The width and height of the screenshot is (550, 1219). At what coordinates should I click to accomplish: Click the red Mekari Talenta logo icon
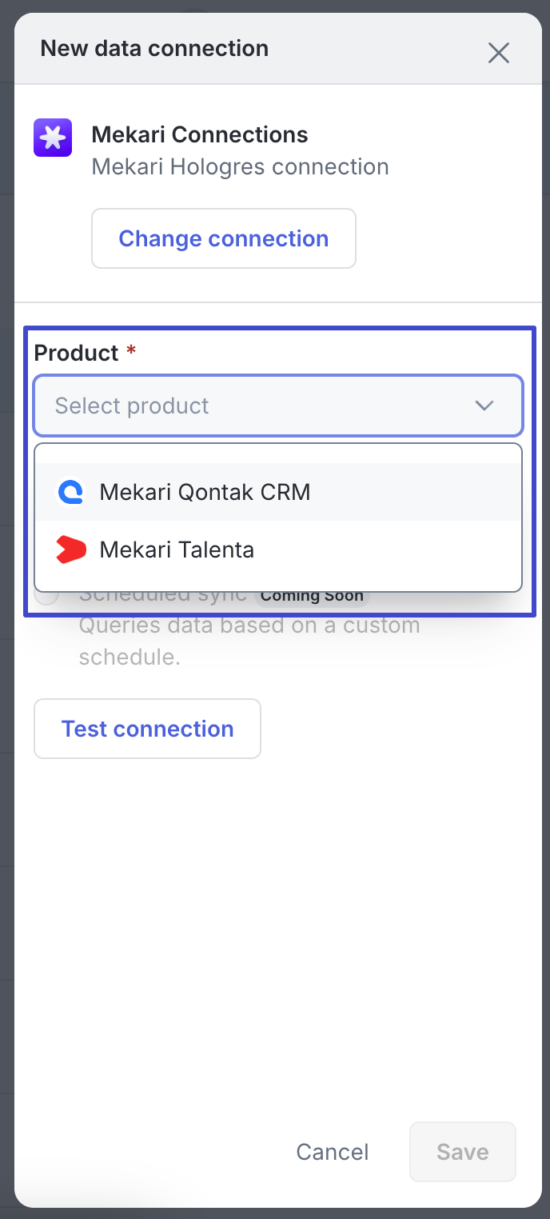pyautogui.click(x=70, y=550)
